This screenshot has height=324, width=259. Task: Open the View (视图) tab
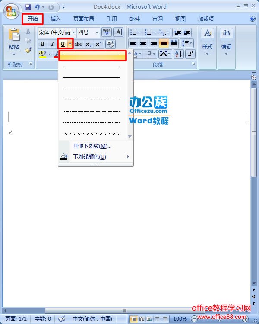pos(180,19)
